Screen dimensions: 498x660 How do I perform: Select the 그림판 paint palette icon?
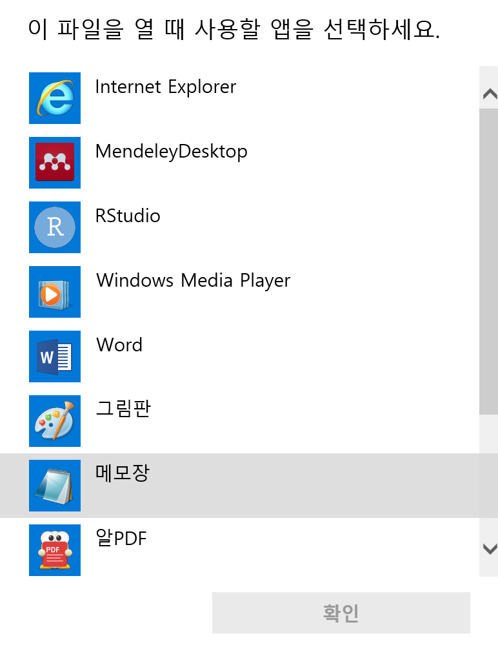tap(55, 421)
